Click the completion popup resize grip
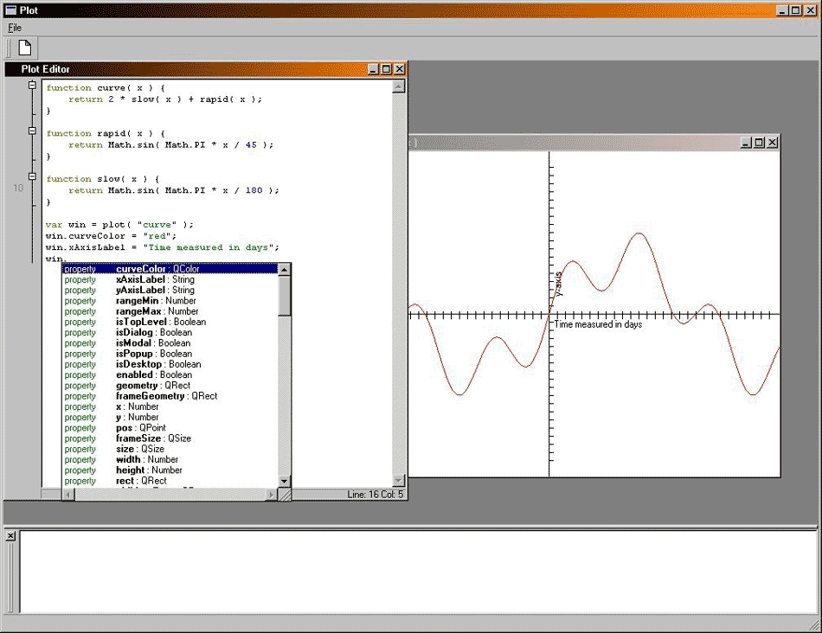Image resolution: width=822 pixels, height=633 pixels. 285,495
